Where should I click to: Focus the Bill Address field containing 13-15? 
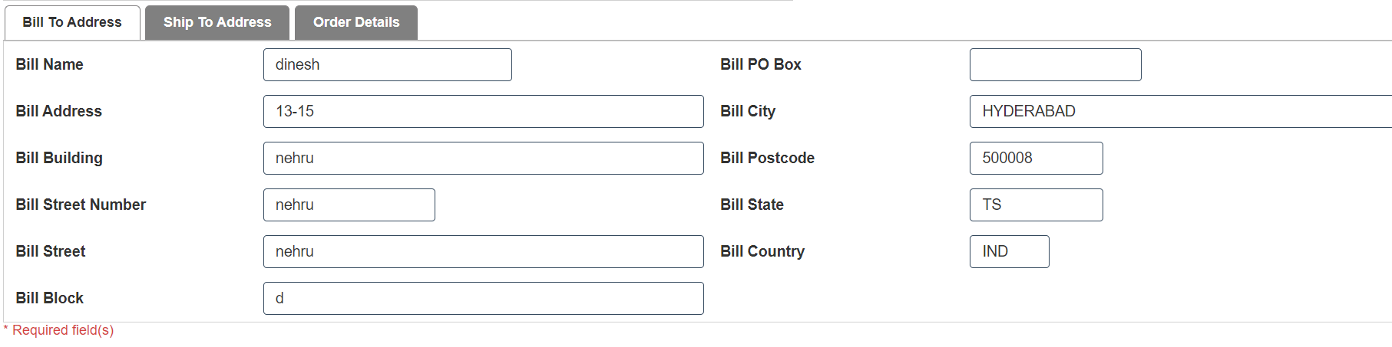point(483,112)
